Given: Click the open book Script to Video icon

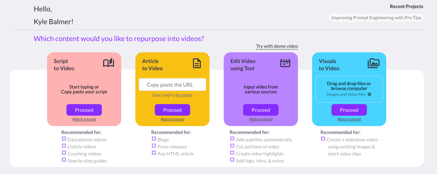Looking at the screenshot, I should click(x=109, y=63).
